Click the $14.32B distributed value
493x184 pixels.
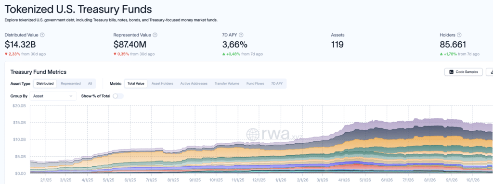coord(20,45)
